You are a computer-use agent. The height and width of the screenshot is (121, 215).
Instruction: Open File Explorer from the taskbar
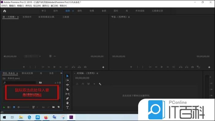point(21,117)
